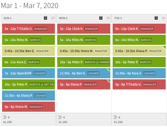Click the SUN 1 day header

tap(8, 18)
